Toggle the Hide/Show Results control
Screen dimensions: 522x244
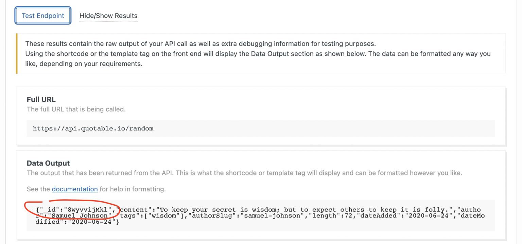[108, 16]
